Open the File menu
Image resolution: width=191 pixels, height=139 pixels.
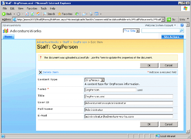coord(5,8)
